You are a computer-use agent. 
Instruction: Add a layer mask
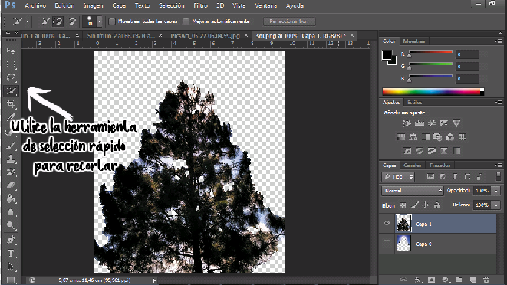click(x=431, y=280)
